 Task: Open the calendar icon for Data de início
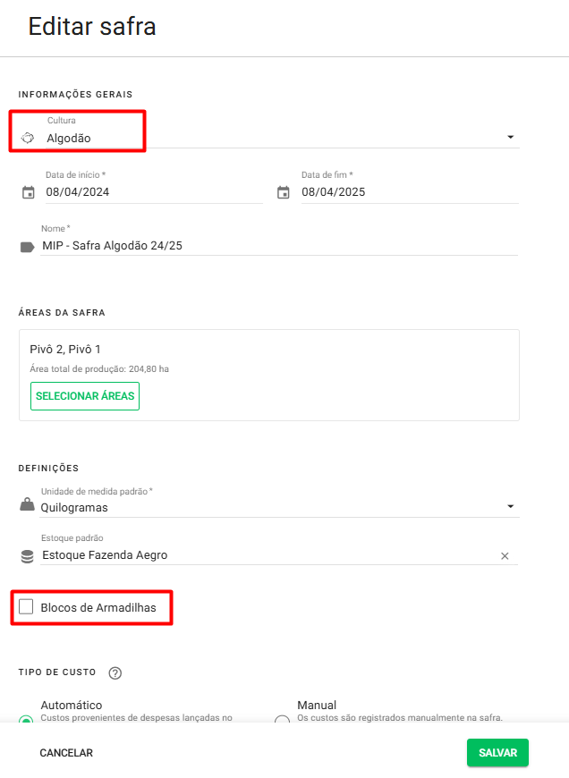pos(28,192)
